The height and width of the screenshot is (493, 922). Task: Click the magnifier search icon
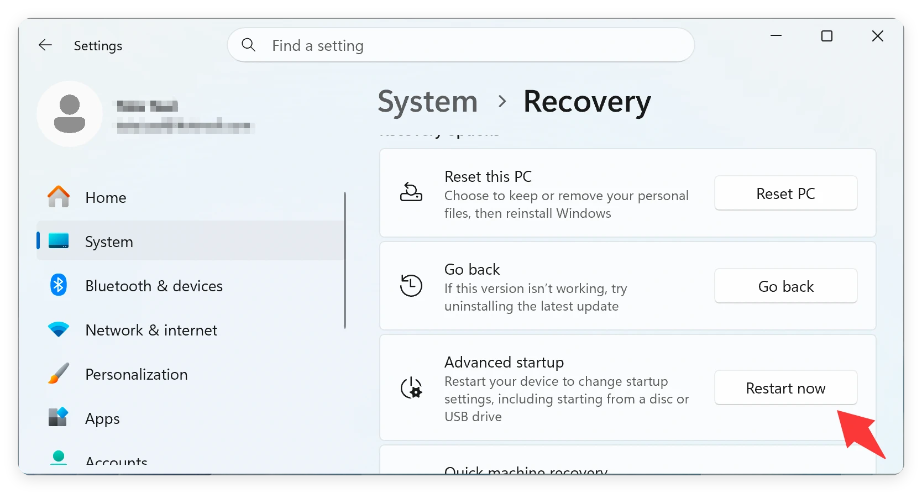tap(249, 45)
